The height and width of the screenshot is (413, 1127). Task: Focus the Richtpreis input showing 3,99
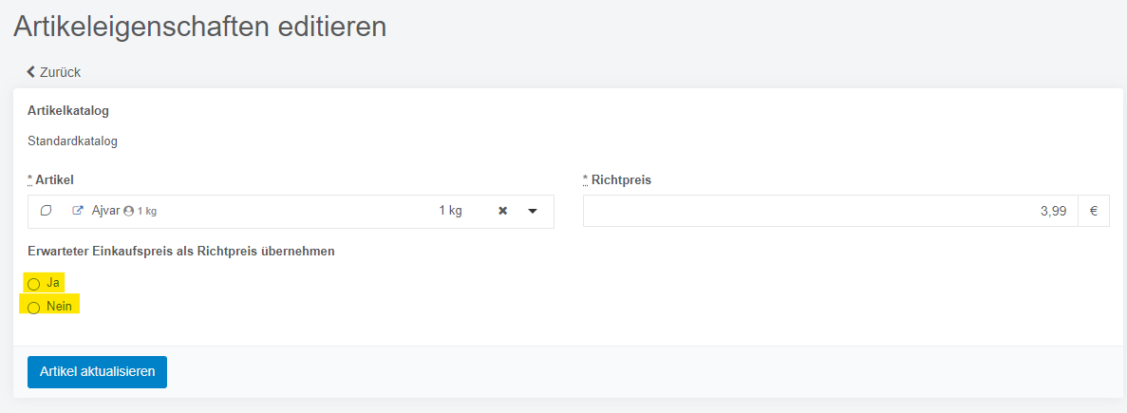click(830, 211)
